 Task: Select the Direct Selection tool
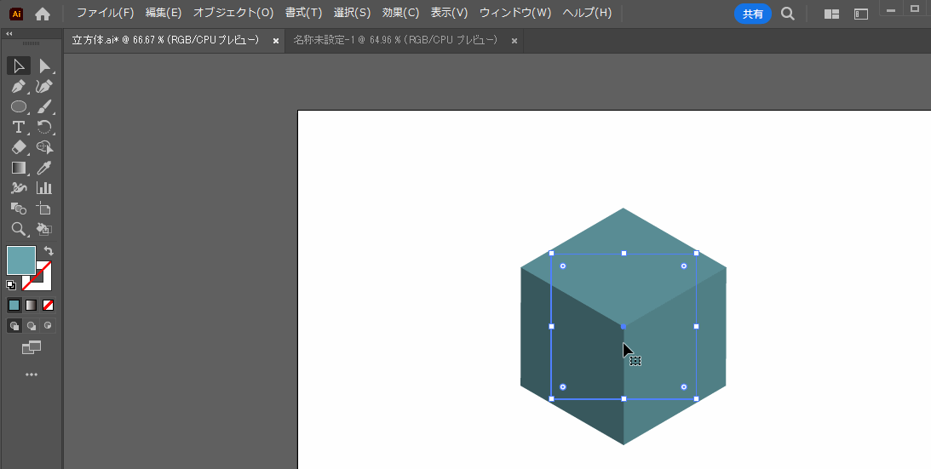pyautogui.click(x=44, y=66)
